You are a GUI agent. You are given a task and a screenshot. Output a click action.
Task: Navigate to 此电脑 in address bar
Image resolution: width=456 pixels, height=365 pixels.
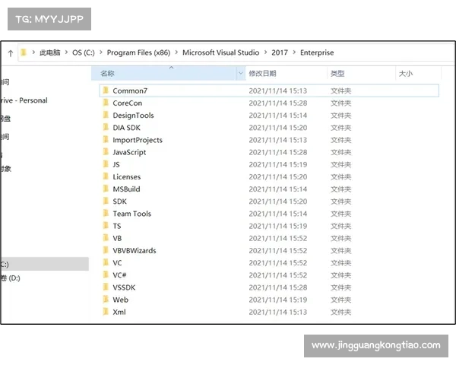pos(49,52)
